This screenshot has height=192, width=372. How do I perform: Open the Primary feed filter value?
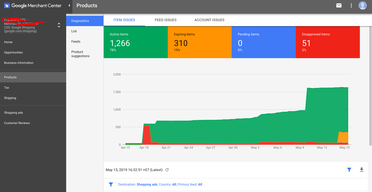pos(200,185)
